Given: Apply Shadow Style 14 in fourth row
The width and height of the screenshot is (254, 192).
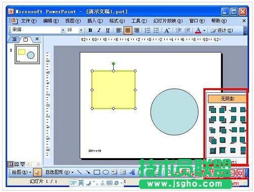Looking at the screenshot, I should pos(223,140).
